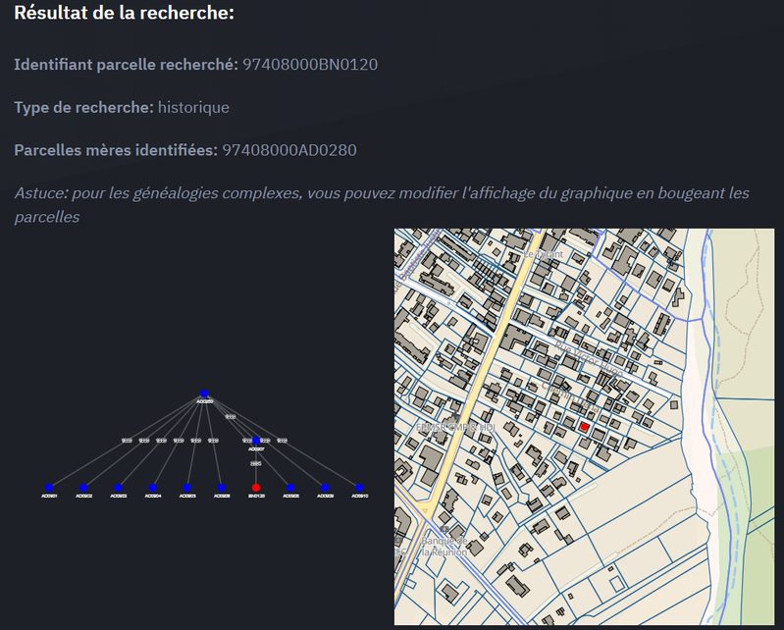The height and width of the screenshot is (630, 784).
Task: Select leaf node AD0309
Action: click(x=325, y=488)
